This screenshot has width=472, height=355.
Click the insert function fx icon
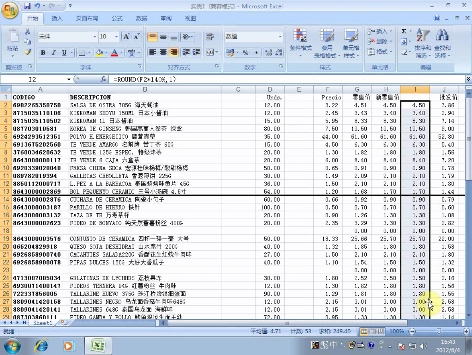103,79
